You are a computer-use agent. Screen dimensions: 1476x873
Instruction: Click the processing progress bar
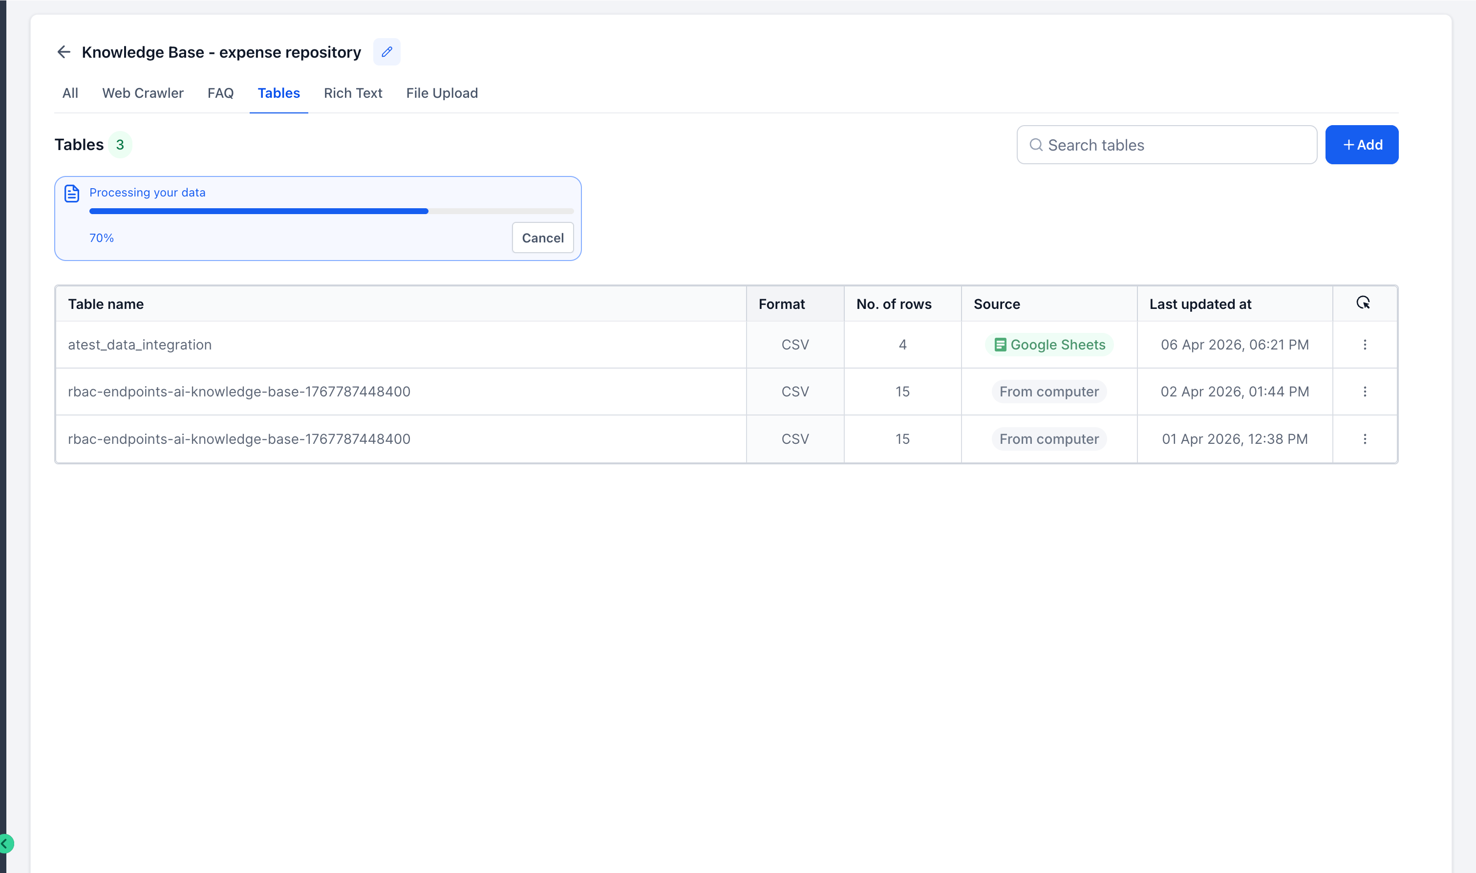tap(331, 211)
